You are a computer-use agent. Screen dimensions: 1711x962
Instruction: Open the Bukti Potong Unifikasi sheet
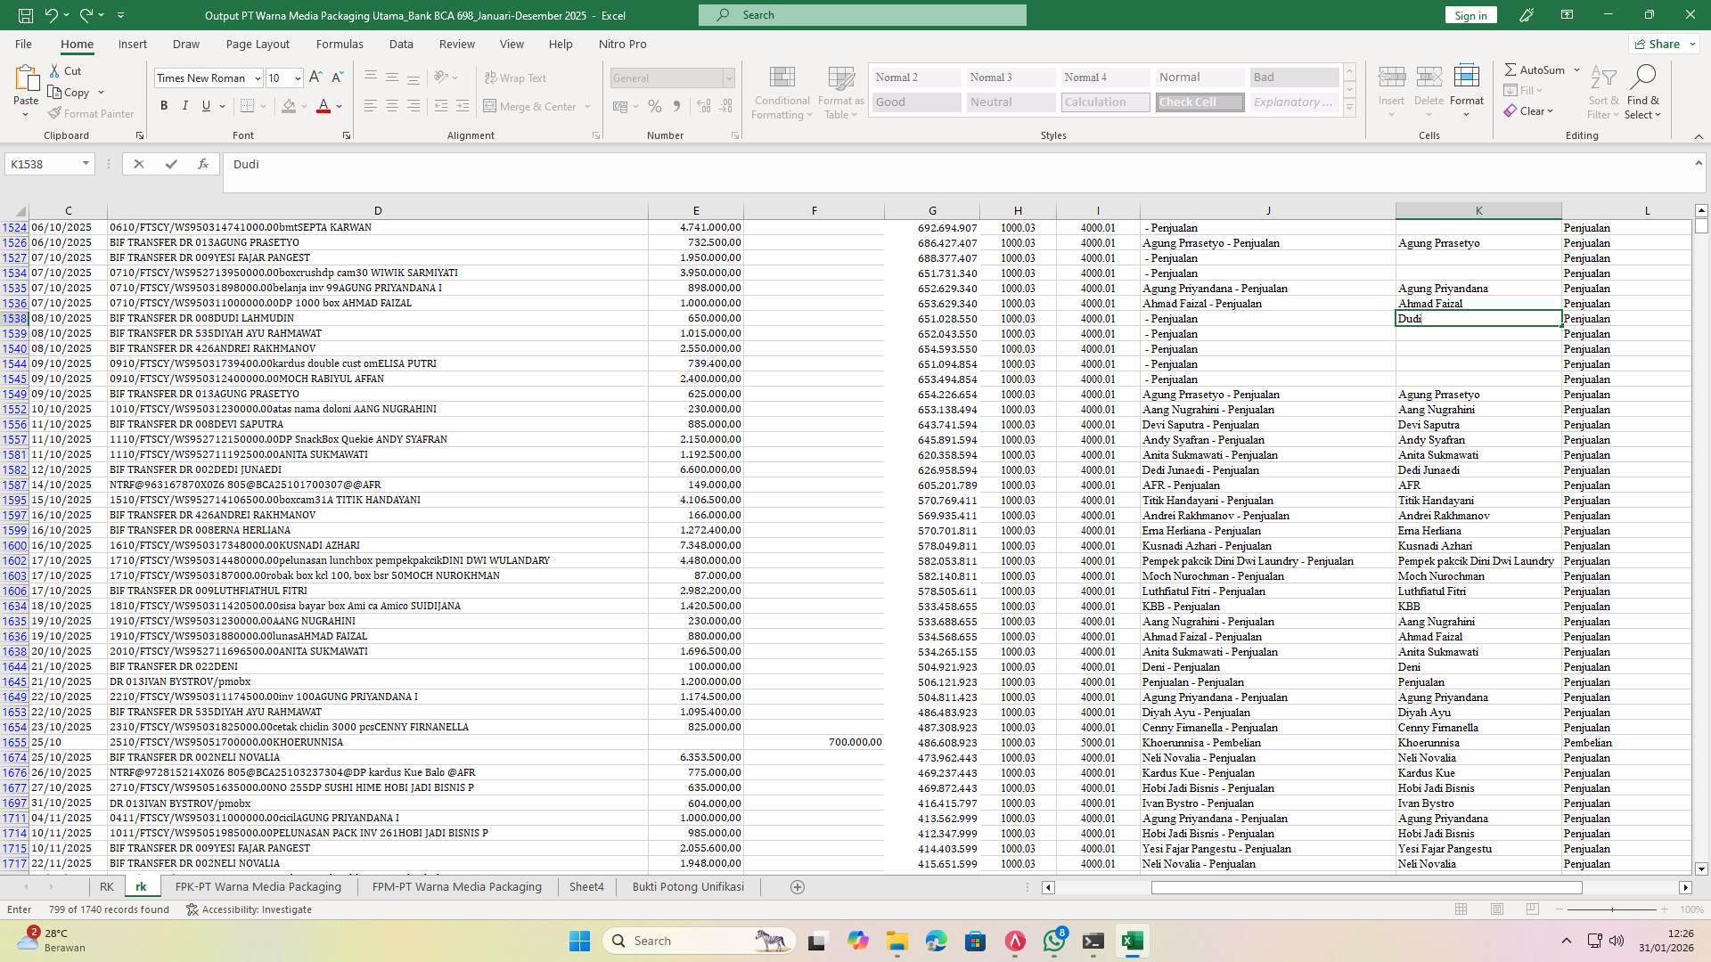click(687, 886)
